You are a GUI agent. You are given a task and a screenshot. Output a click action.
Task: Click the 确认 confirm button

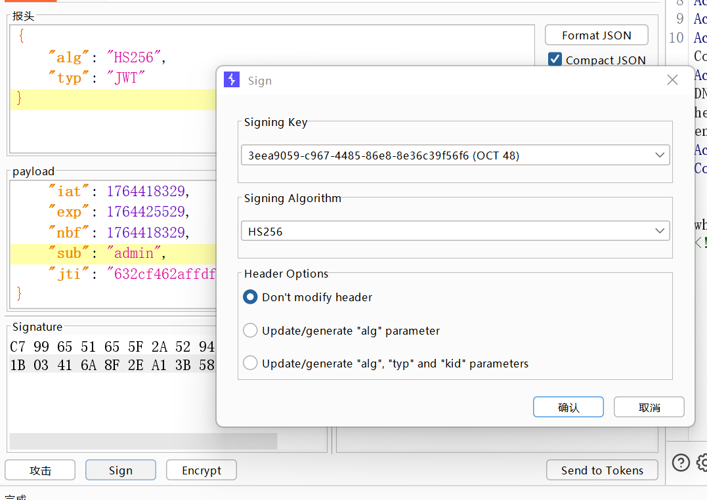click(x=568, y=407)
